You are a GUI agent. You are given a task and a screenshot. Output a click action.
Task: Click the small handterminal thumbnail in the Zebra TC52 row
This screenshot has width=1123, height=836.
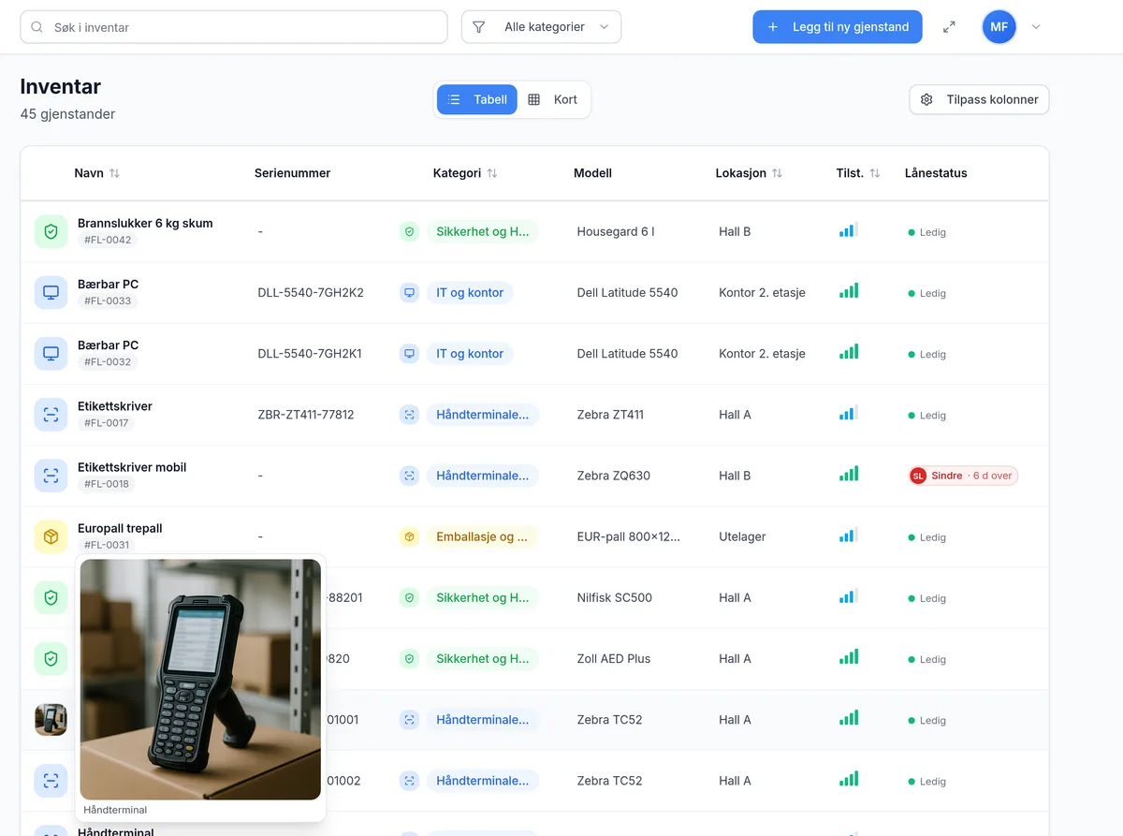pyautogui.click(x=51, y=720)
